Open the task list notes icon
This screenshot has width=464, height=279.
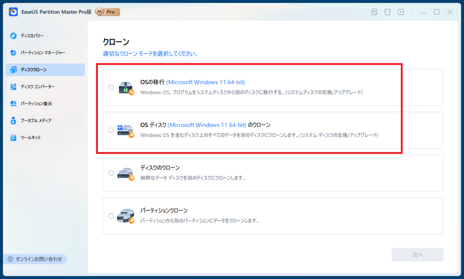[374, 12]
